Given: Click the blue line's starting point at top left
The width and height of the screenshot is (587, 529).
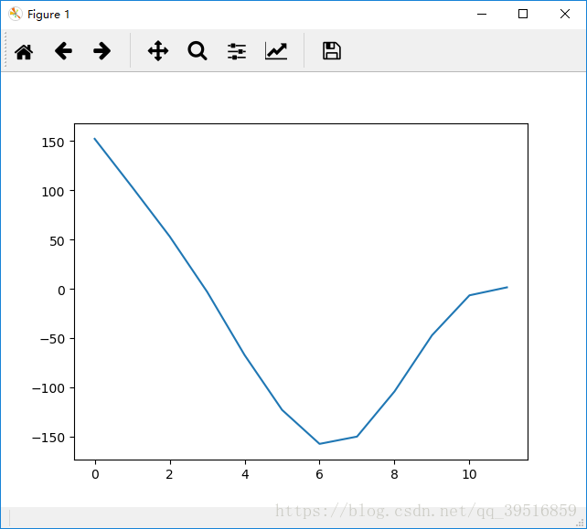Looking at the screenshot, I should [x=95, y=139].
